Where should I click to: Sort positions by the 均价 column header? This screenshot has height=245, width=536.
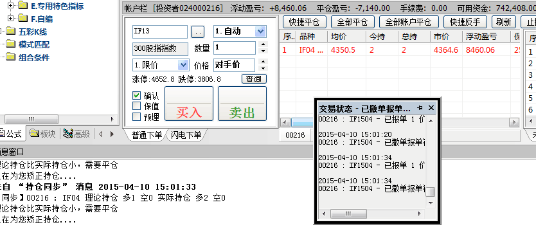[x=347, y=37]
